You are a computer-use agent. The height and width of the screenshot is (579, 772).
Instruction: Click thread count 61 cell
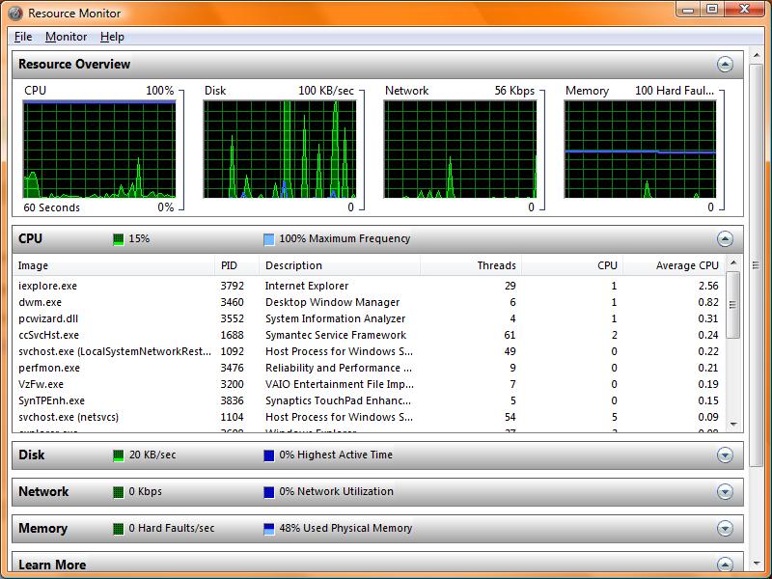point(510,335)
